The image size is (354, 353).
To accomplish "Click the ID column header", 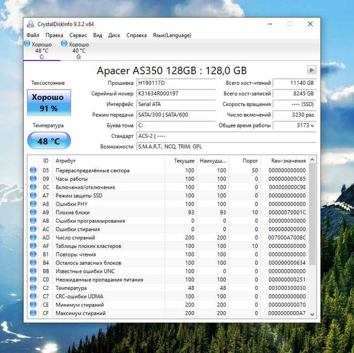I will (x=46, y=161).
